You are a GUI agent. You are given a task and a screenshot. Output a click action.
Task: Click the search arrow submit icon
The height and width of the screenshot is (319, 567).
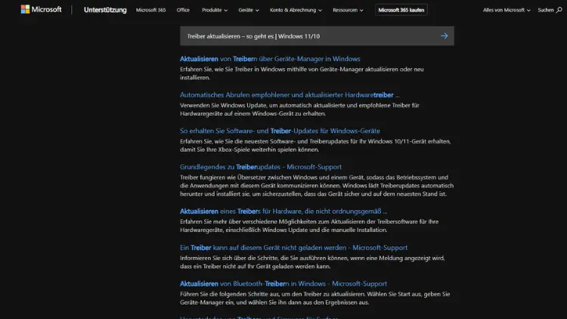444,36
